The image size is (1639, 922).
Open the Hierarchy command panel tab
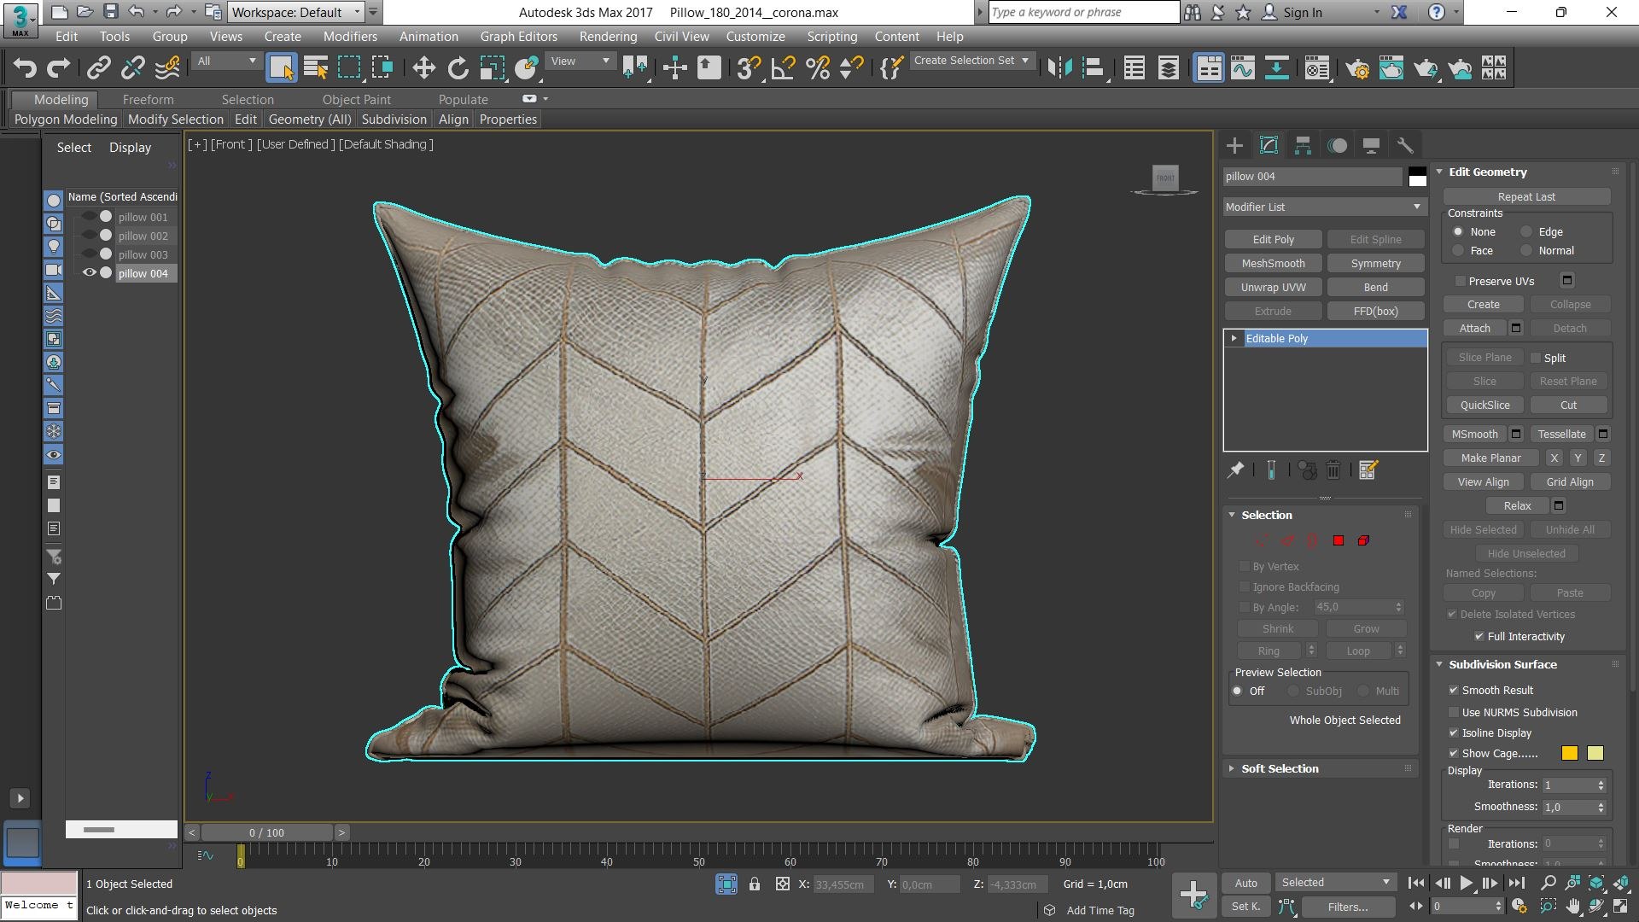click(x=1303, y=145)
